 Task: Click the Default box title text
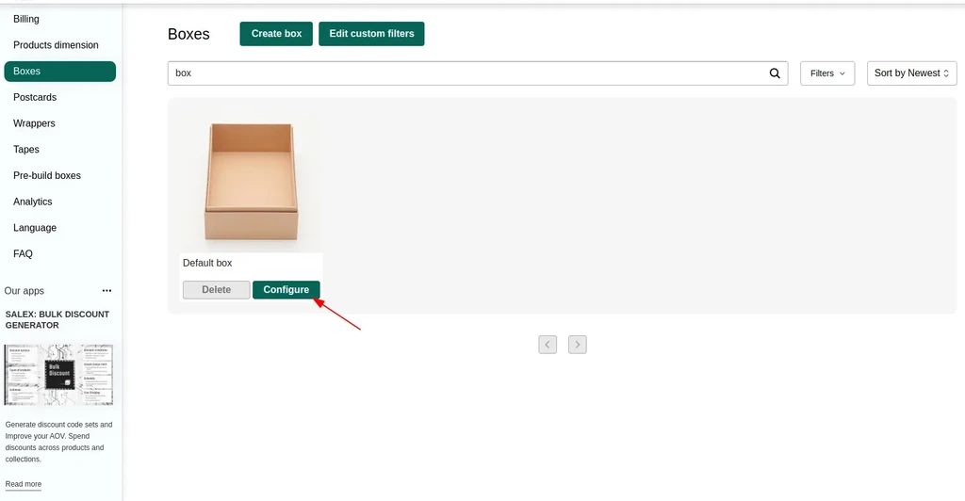coord(207,263)
